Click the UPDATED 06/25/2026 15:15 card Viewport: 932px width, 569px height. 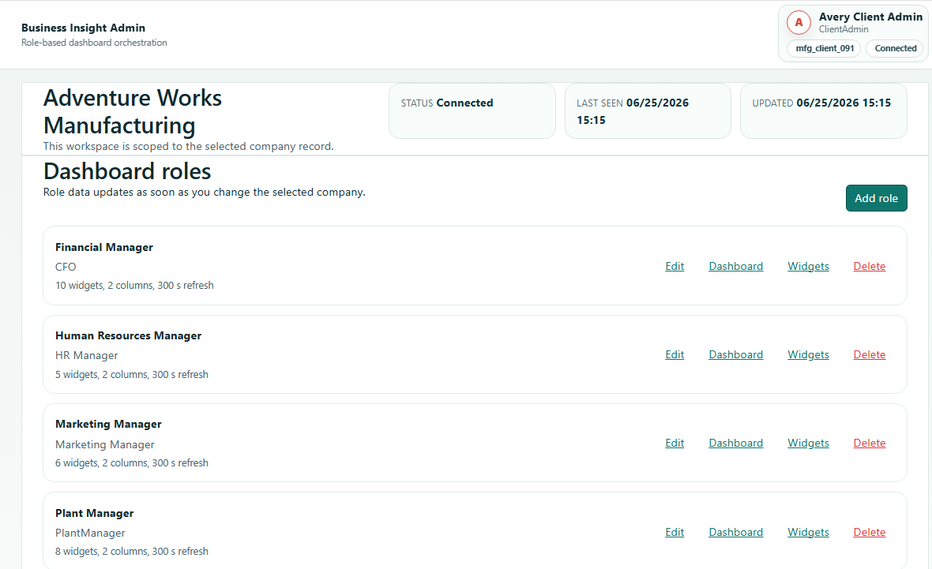coord(823,111)
